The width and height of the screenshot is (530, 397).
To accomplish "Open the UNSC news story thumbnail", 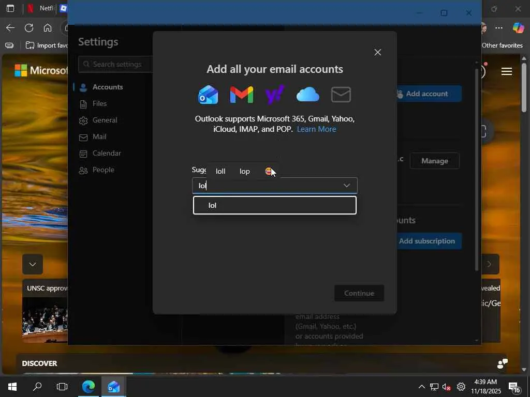I will tap(45, 320).
